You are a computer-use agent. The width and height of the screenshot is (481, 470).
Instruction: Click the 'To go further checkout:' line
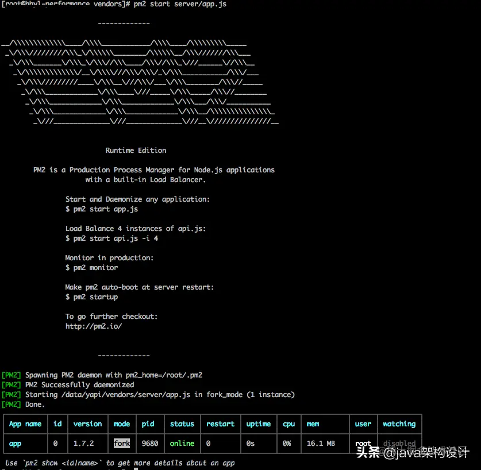click(x=111, y=317)
